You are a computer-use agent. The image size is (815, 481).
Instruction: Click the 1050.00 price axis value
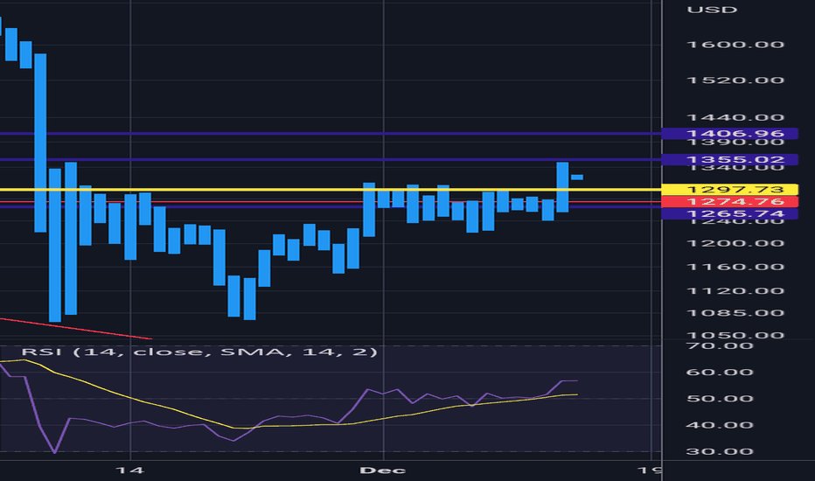tap(735, 335)
